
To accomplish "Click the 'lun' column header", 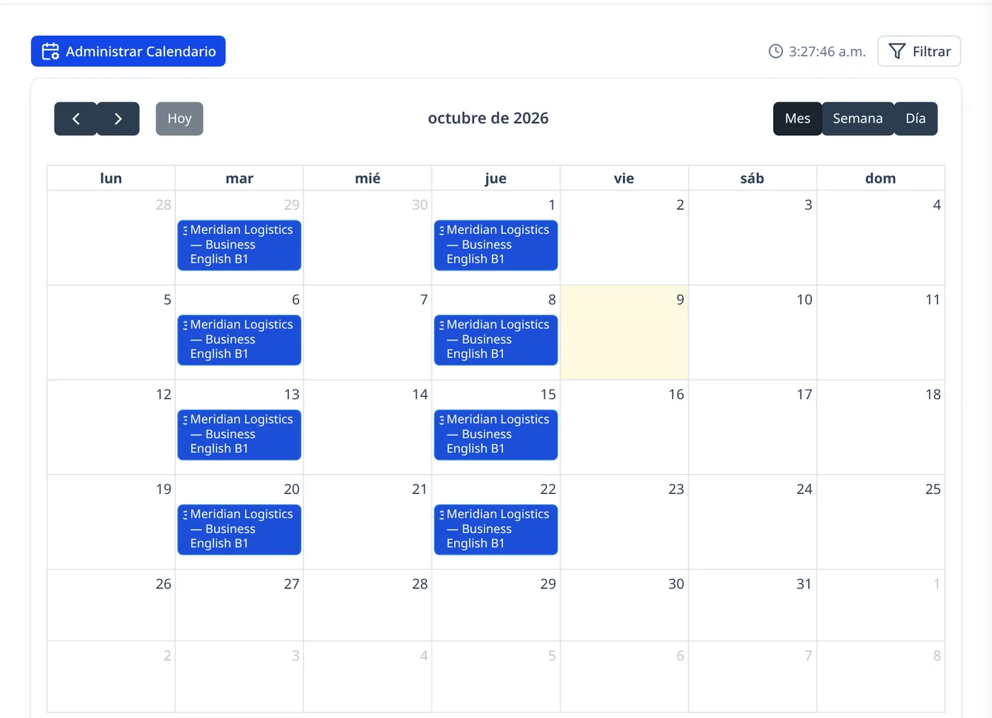I will 111,179.
